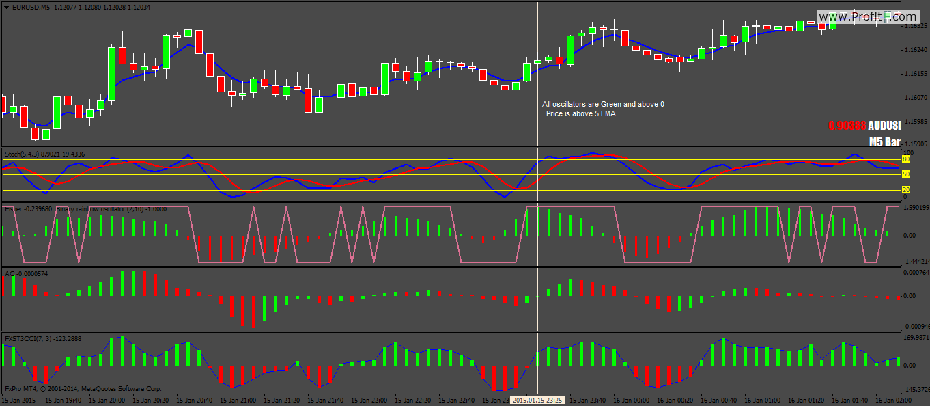Click the Stochastic 50 level tag

click(x=906, y=174)
